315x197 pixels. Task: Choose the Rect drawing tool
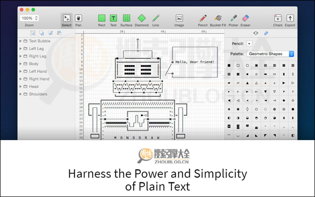[x=102, y=20]
